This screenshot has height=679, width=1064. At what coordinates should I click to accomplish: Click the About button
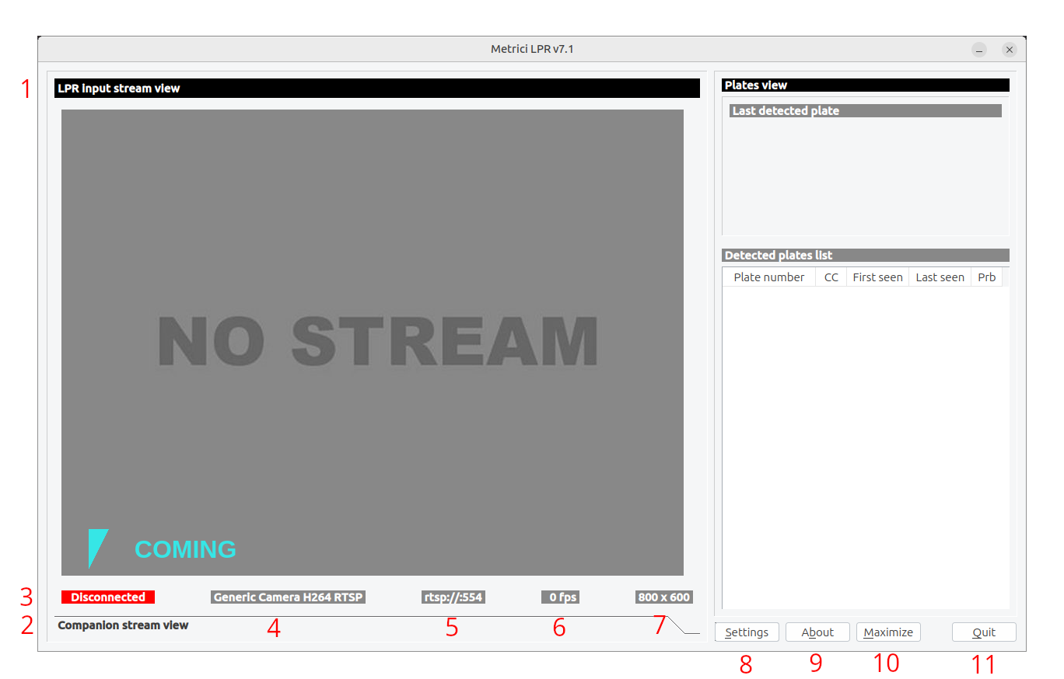coord(817,632)
